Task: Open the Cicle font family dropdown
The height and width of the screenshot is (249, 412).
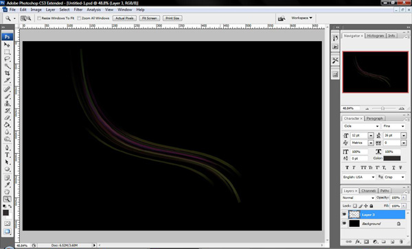Action: click(x=361, y=126)
